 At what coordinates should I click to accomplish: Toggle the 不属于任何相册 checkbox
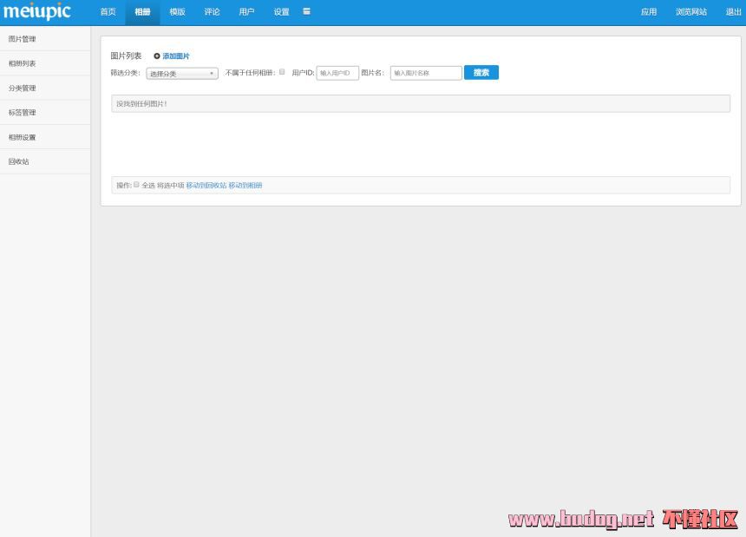point(282,72)
